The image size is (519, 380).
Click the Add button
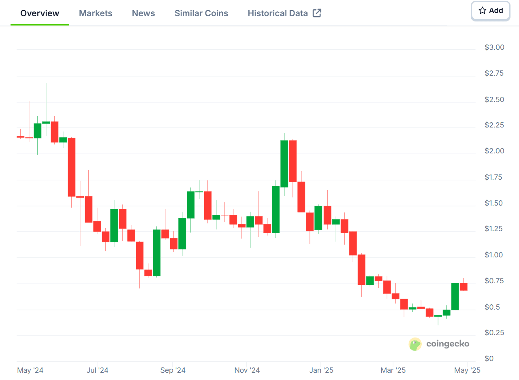(x=491, y=11)
